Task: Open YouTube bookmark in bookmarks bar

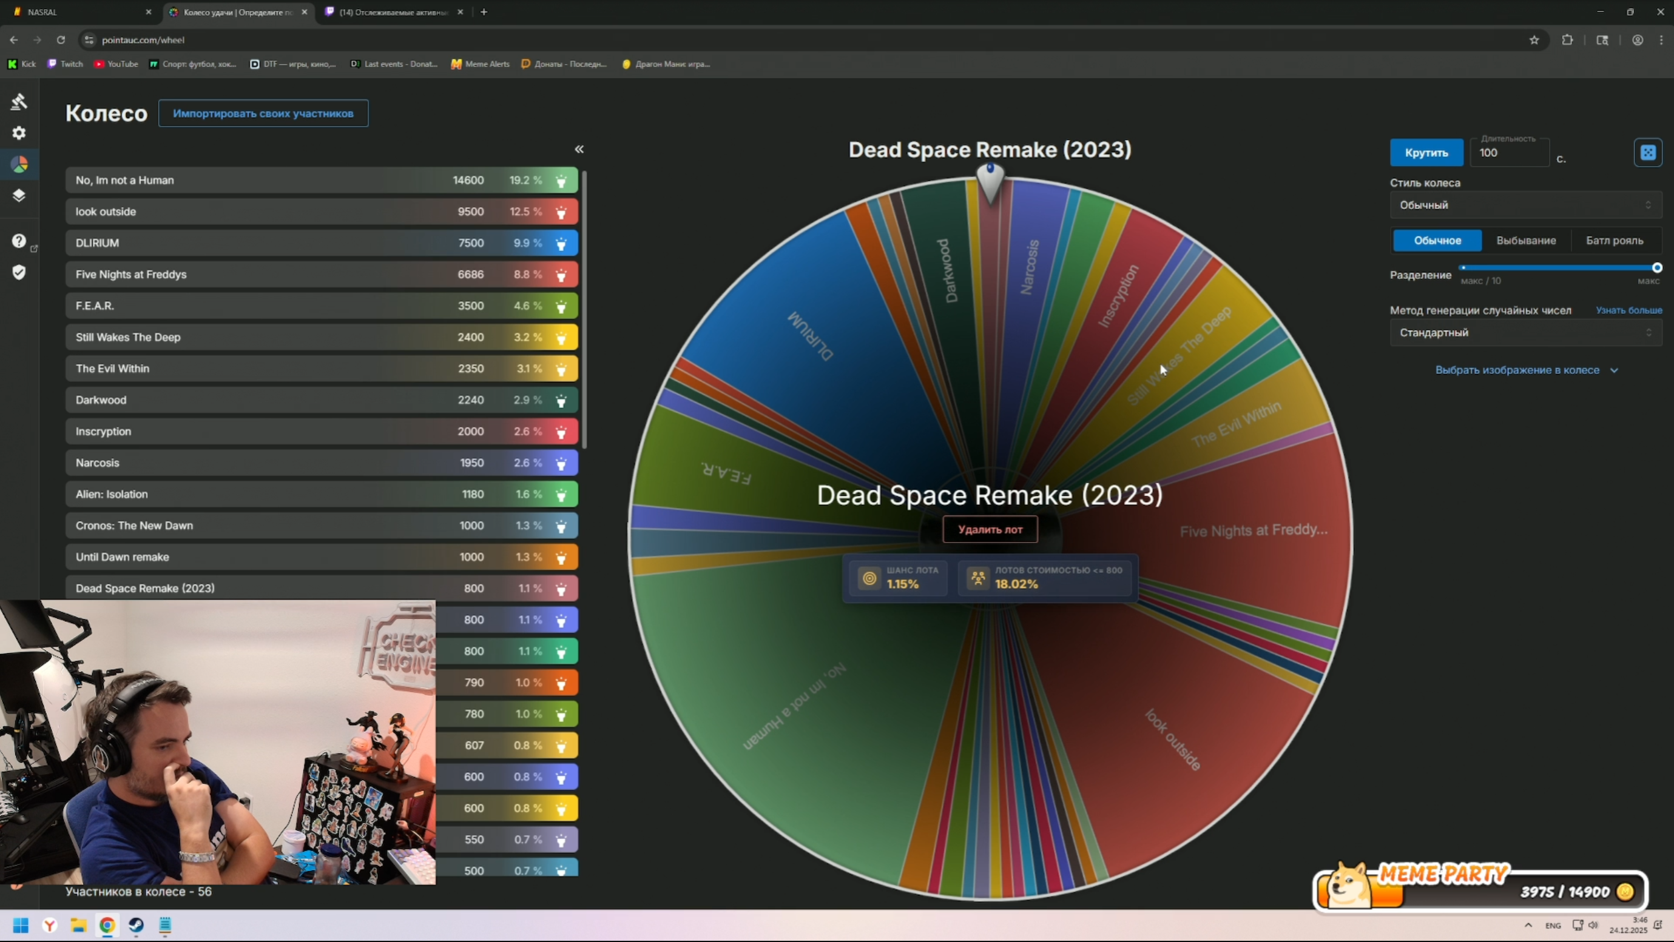Action: [x=116, y=64]
